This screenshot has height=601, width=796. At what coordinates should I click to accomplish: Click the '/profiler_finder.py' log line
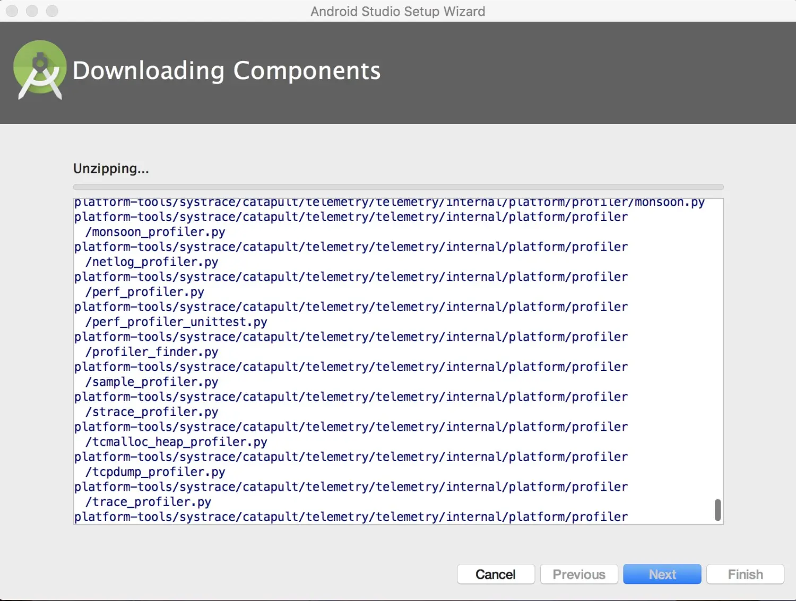coord(152,352)
